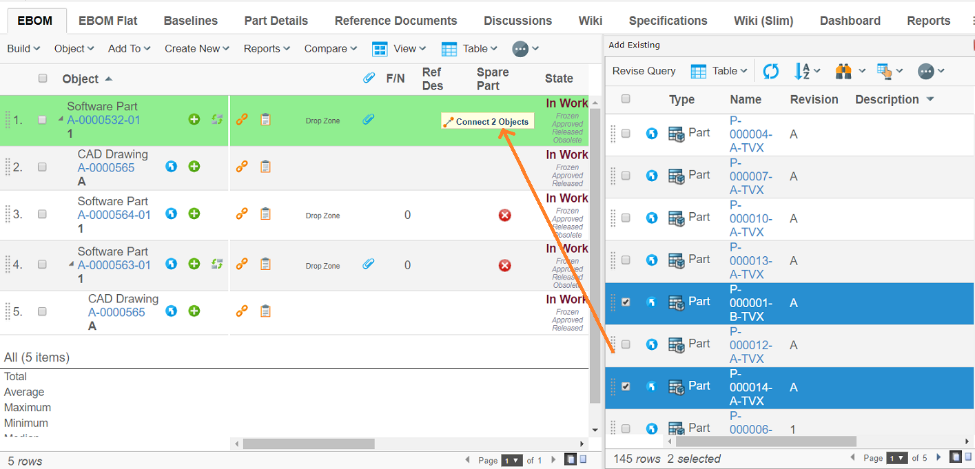Sort by the Description column header
This screenshot has height=469, width=975.
coord(887,100)
